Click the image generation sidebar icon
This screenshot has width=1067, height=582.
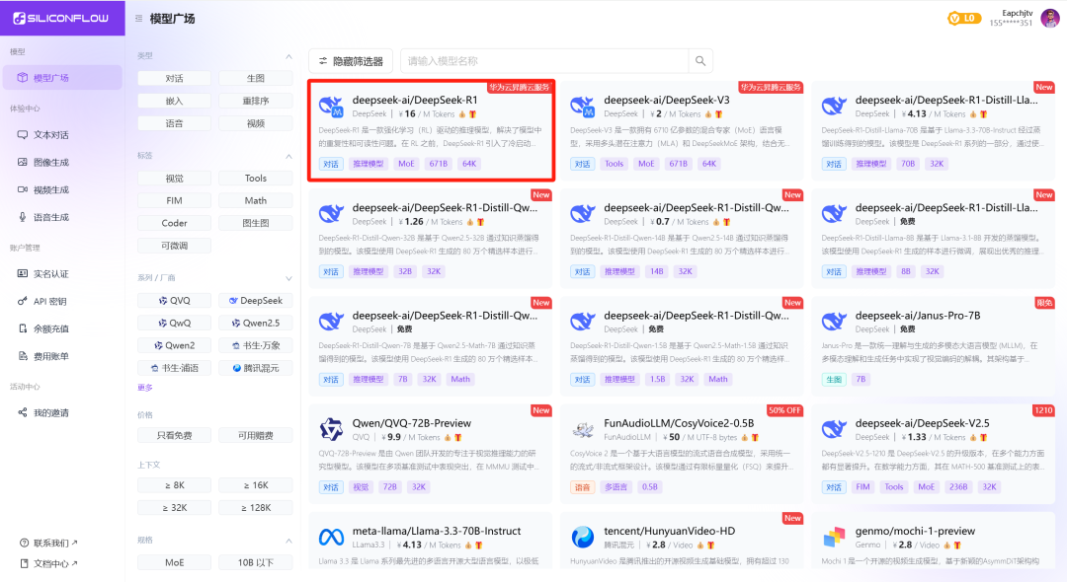click(x=23, y=163)
